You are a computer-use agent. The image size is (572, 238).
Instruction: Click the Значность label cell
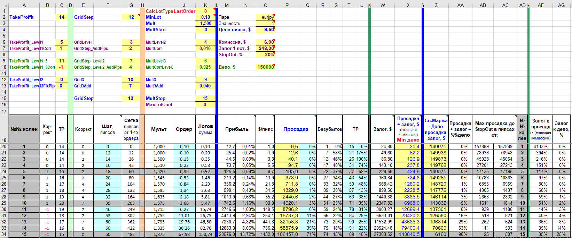[x=229, y=23]
